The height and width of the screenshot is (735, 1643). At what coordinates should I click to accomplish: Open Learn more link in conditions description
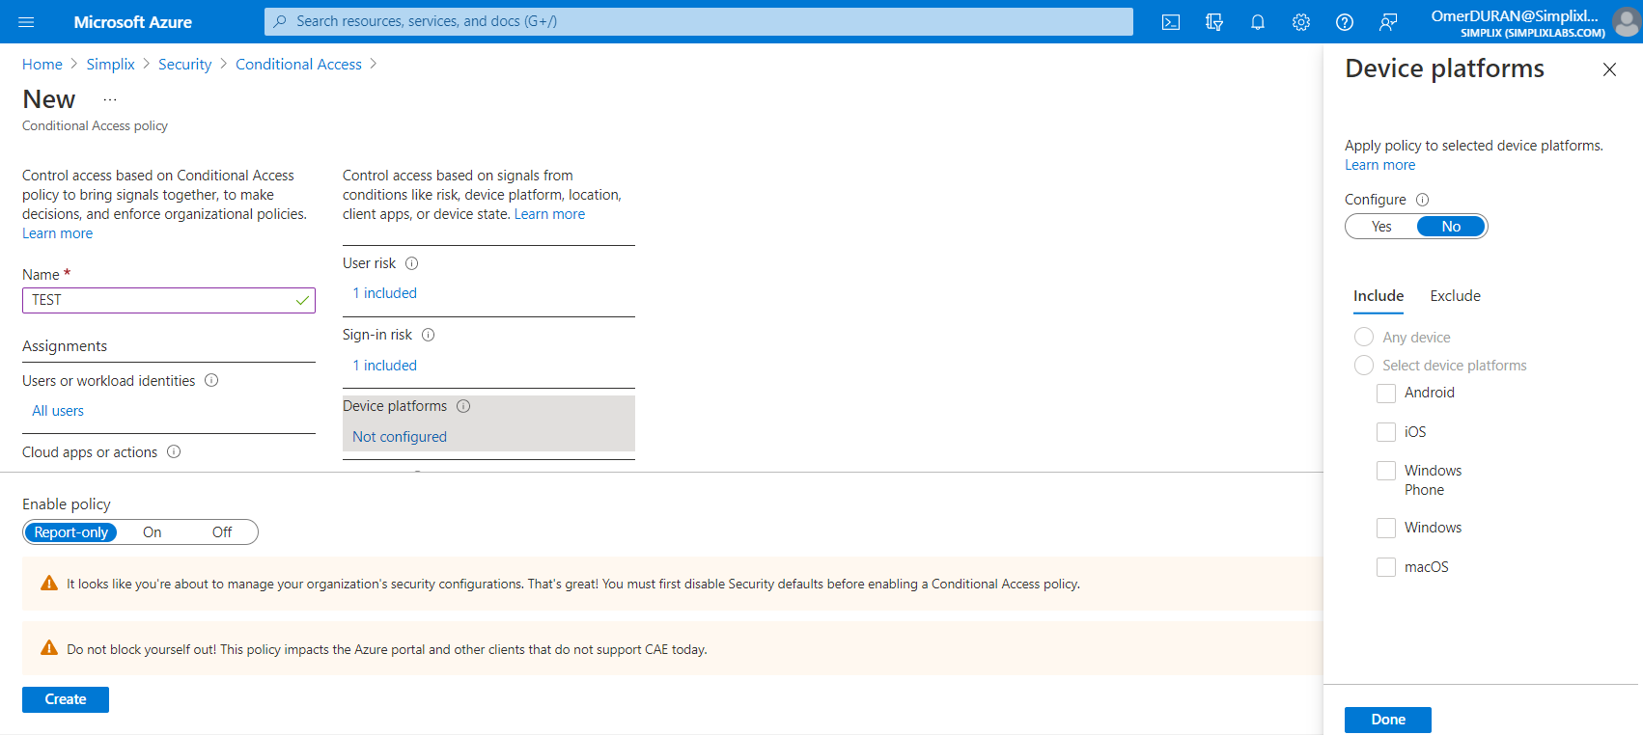(x=549, y=214)
